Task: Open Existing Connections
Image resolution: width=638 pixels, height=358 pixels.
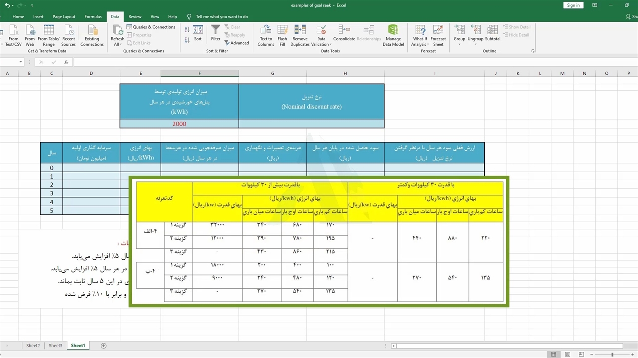Action: (92, 31)
